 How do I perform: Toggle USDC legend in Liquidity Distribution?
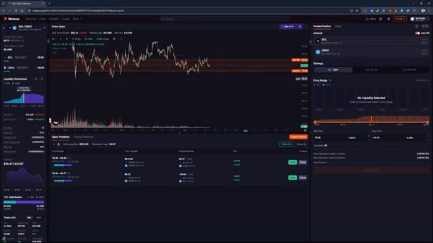[x=16, y=83]
